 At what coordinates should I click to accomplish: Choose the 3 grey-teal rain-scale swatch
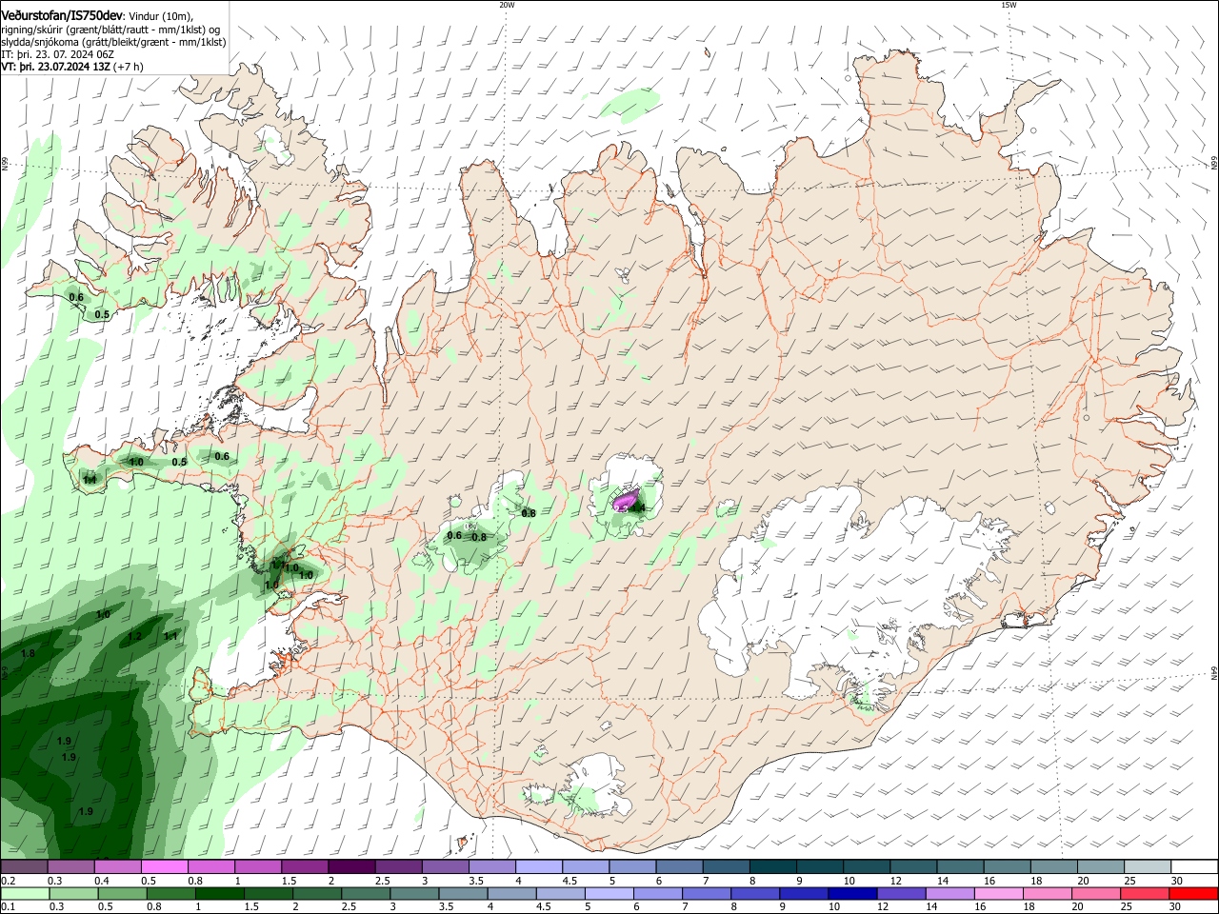click(x=414, y=894)
